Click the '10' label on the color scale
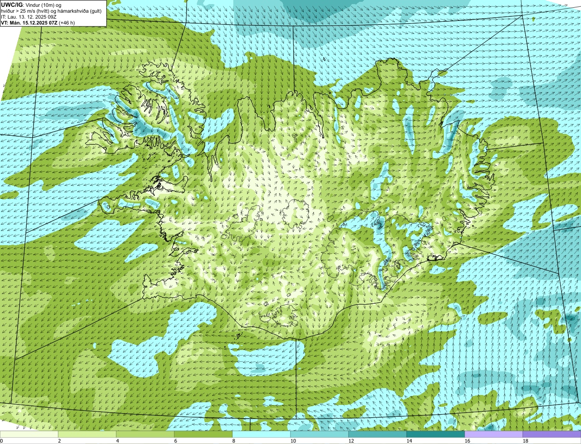The image size is (581, 444). coord(293,441)
